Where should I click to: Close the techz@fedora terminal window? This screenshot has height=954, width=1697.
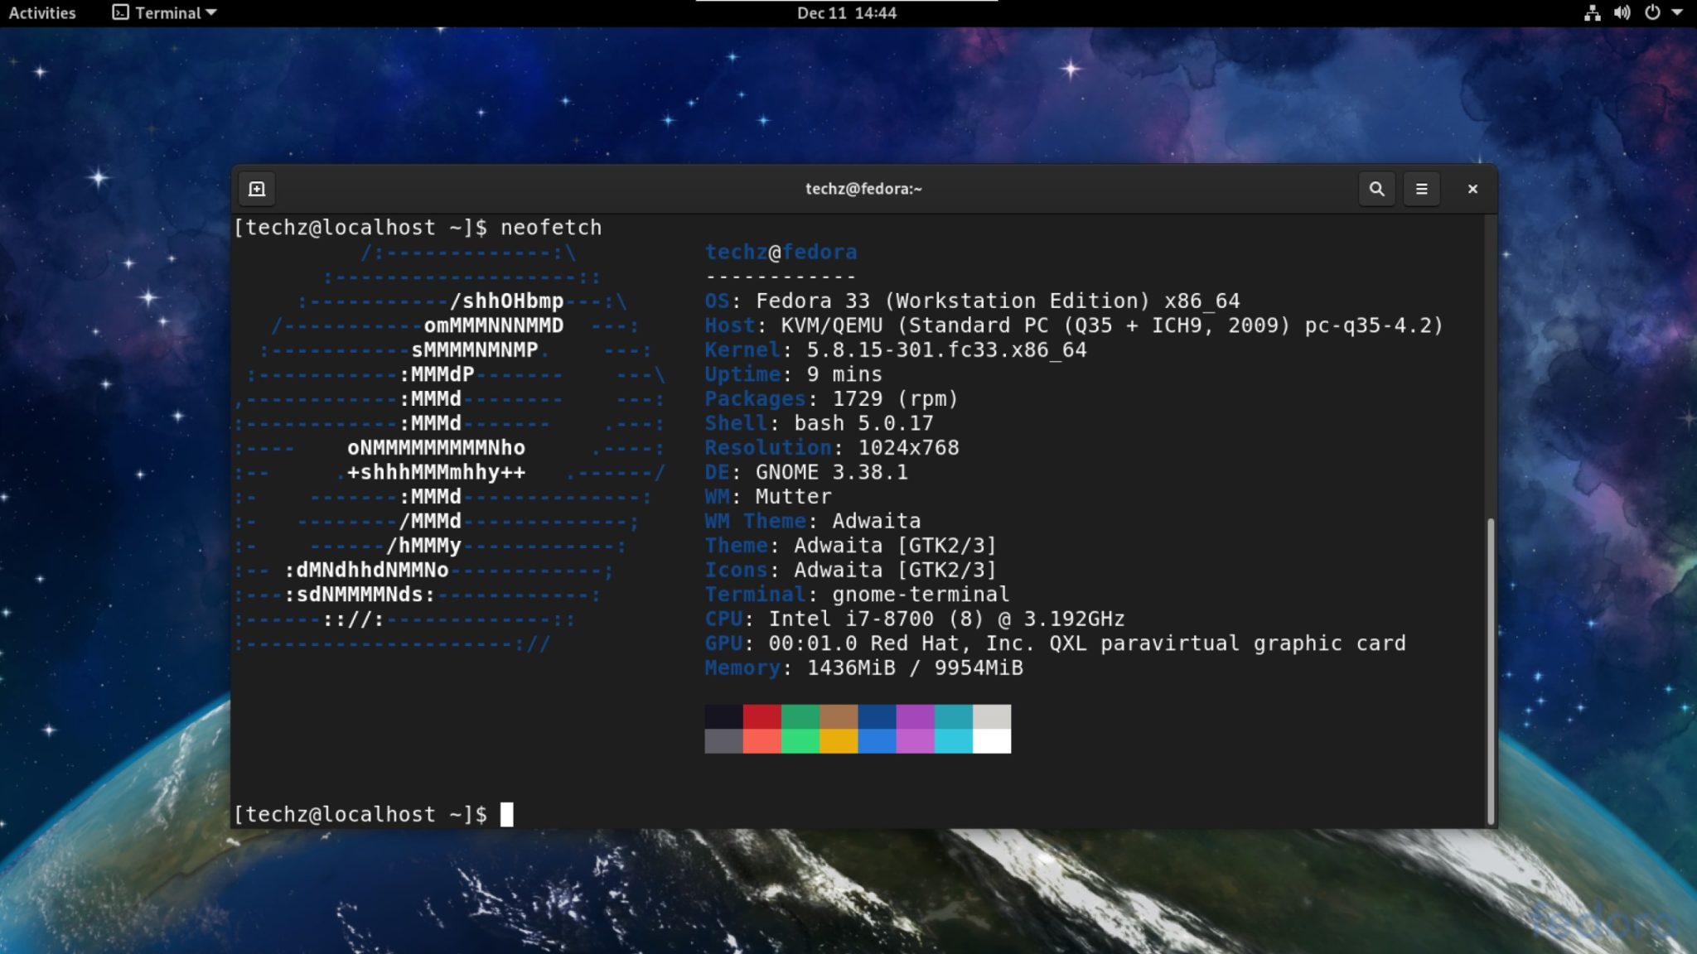[x=1472, y=189]
